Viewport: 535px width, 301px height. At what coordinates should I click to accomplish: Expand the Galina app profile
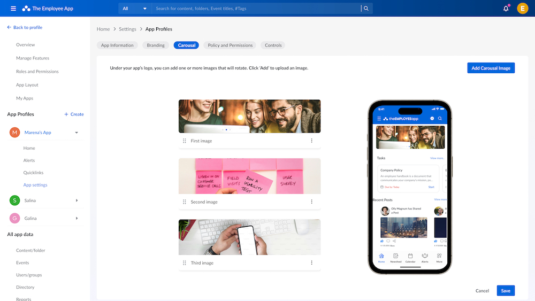point(77,218)
